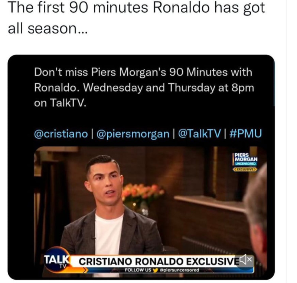Click the Cristiano Ronaldo Exclusive banner
The image size is (297, 283).
[x=159, y=261]
